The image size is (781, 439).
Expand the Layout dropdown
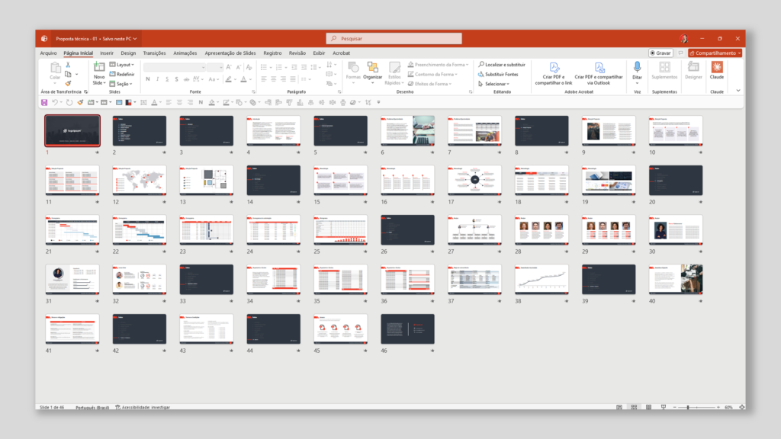coord(123,65)
